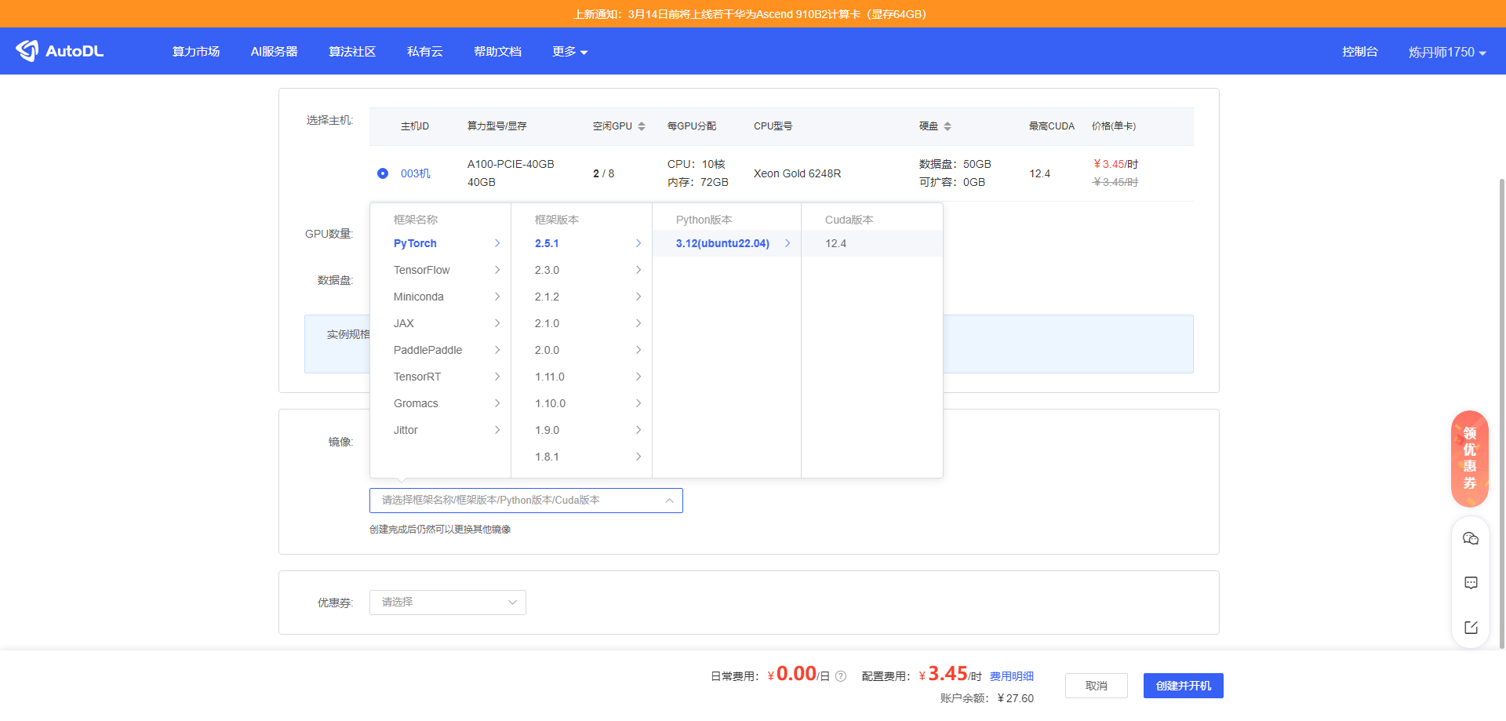Viewport: 1506px width, 721px height.
Task: Open the external link edit icon
Action: [x=1471, y=628]
